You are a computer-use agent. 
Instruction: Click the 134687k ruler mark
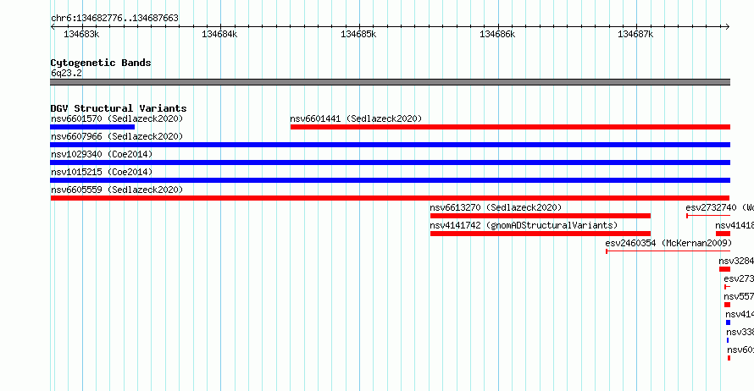coord(635,34)
